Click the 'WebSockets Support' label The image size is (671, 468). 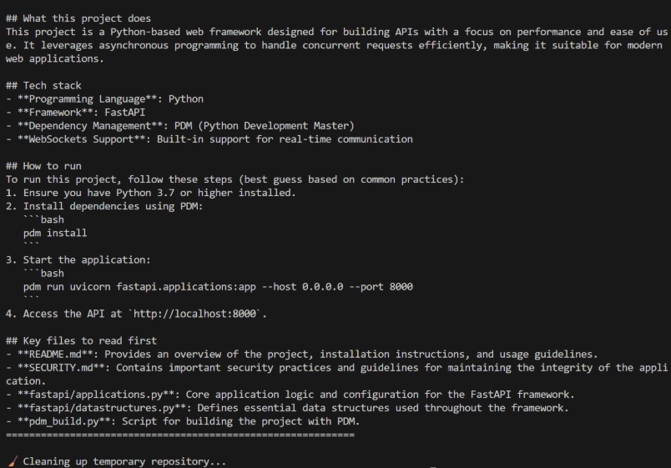[x=84, y=139]
